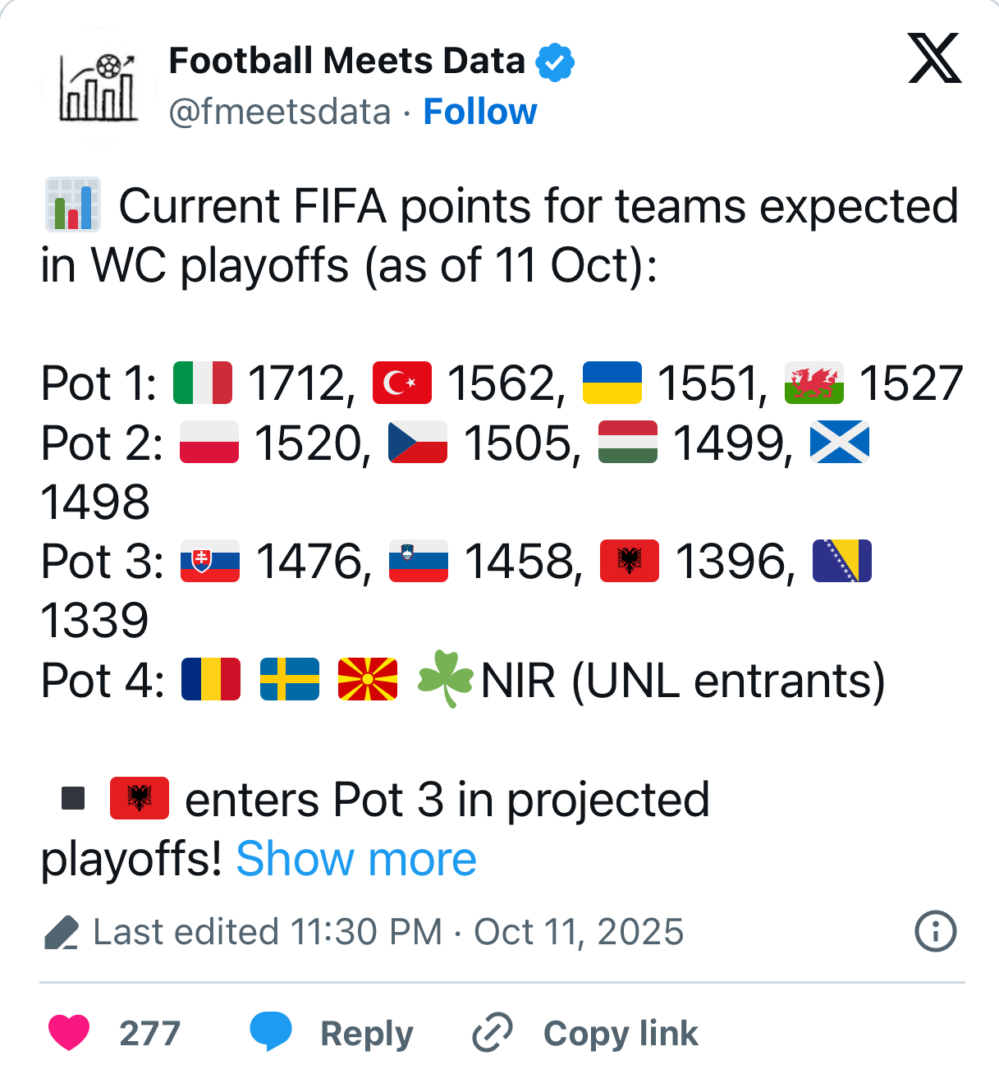The width and height of the screenshot is (999, 1074).
Task: Click the Copy link chain icon
Action: 493,1032
